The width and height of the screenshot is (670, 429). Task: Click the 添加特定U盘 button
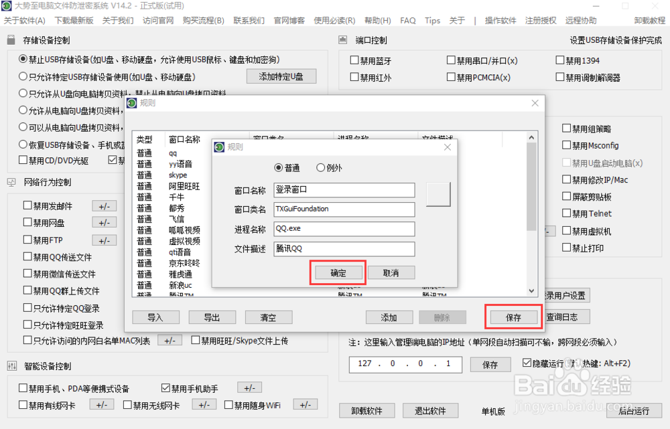[x=281, y=76]
